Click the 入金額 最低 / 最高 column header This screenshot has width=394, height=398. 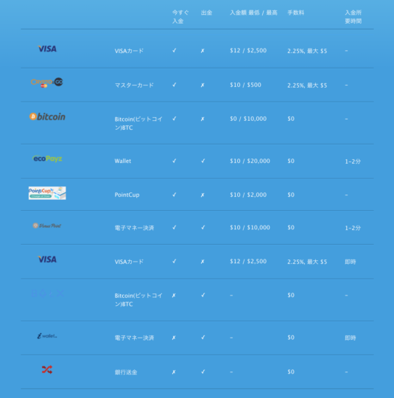coord(253,13)
